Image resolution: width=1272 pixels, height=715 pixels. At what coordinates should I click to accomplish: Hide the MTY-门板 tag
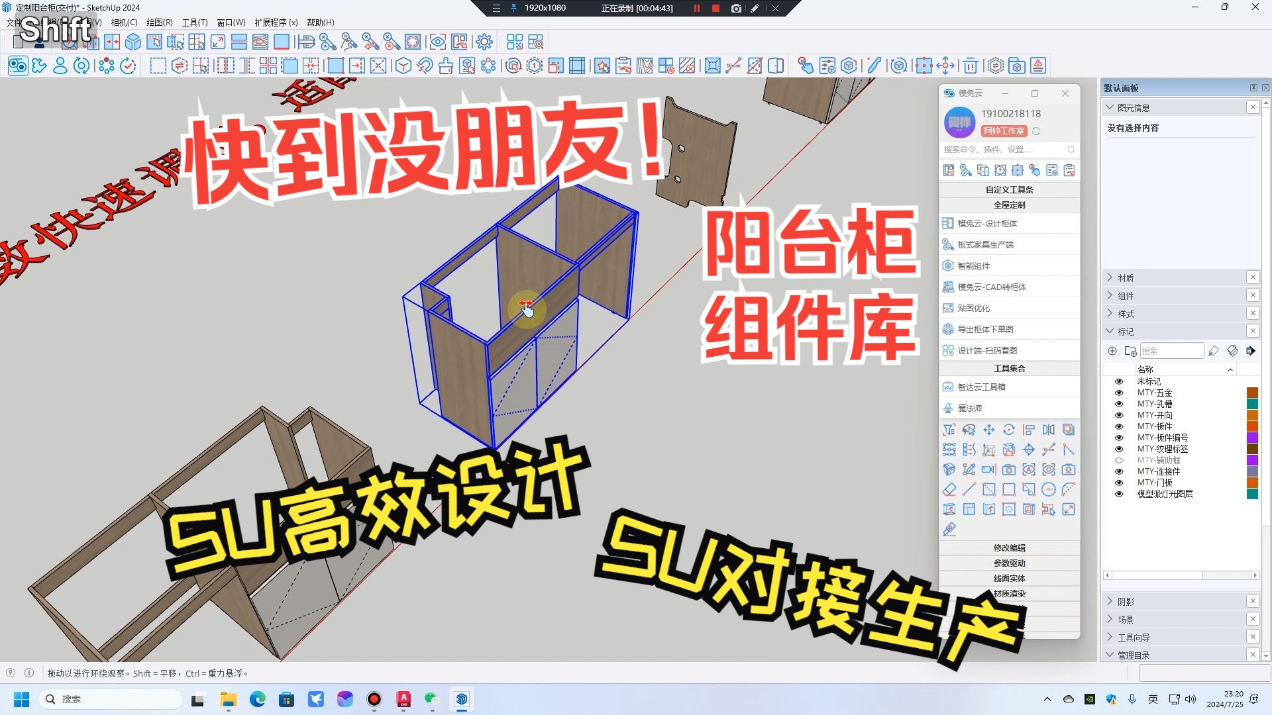tap(1119, 483)
